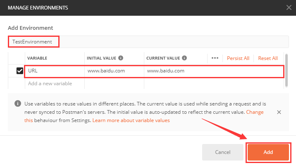The image size is (296, 168).
Task: Click the variables table scrollbar
Action: [286, 70]
